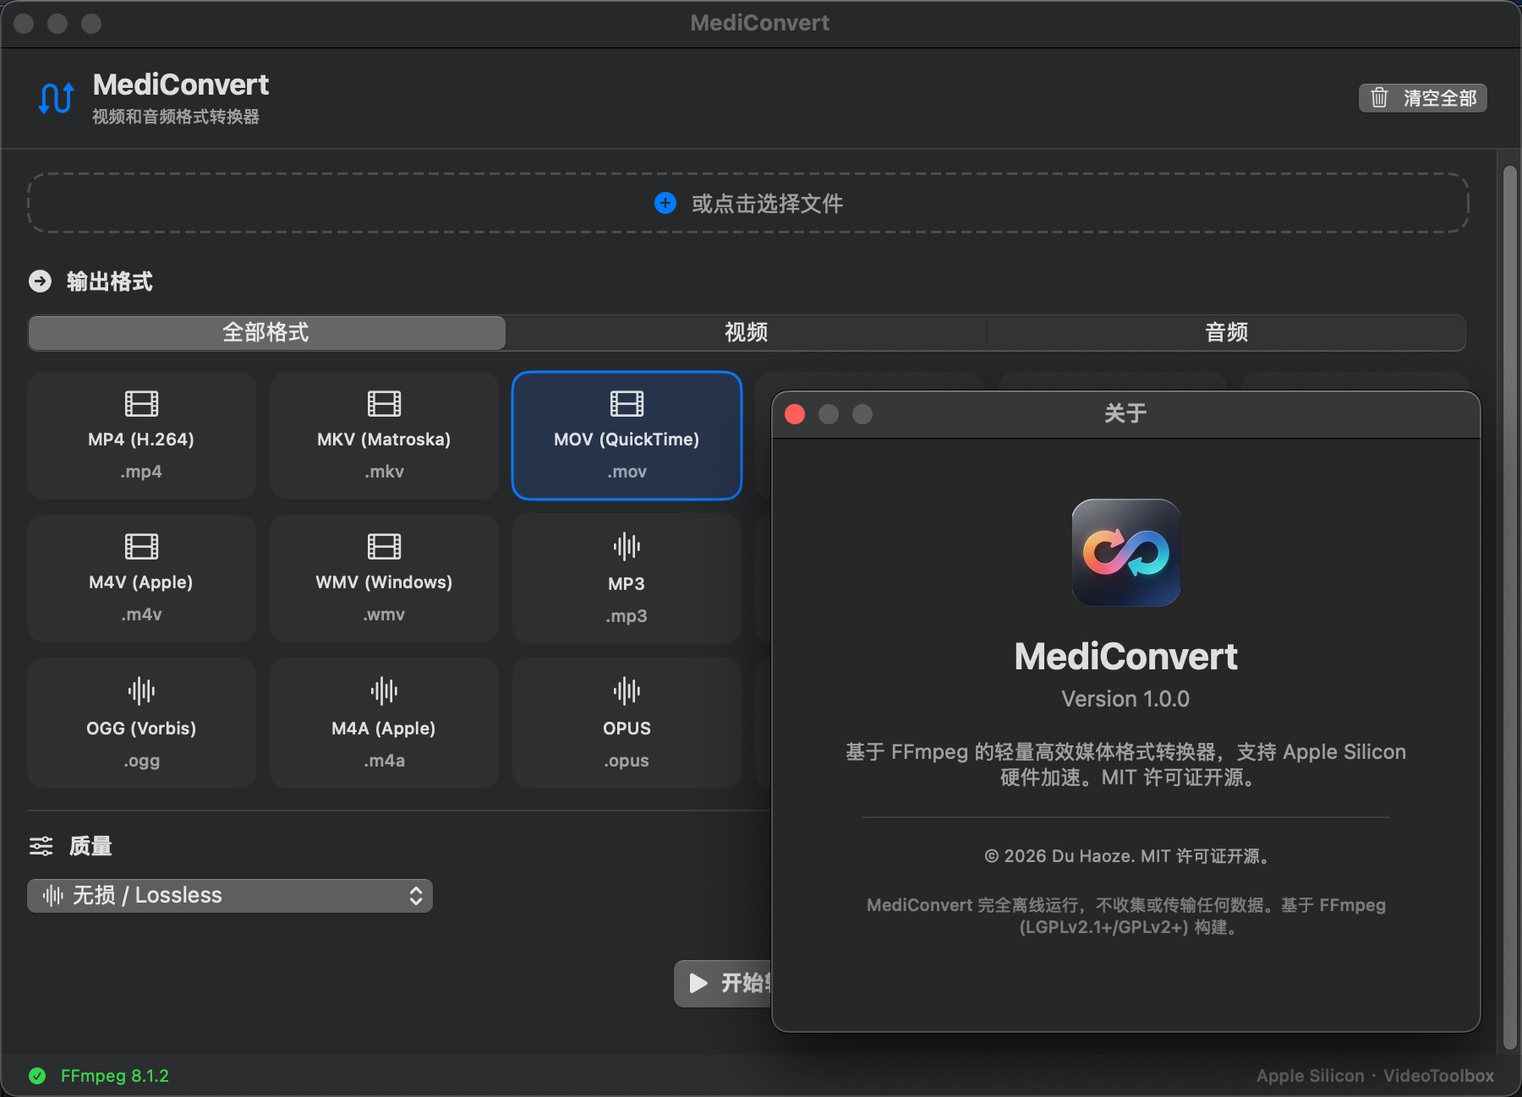Screen dimensions: 1522x1097
Task: Click the Version 1.0.0 text in About
Action: (x=1125, y=699)
